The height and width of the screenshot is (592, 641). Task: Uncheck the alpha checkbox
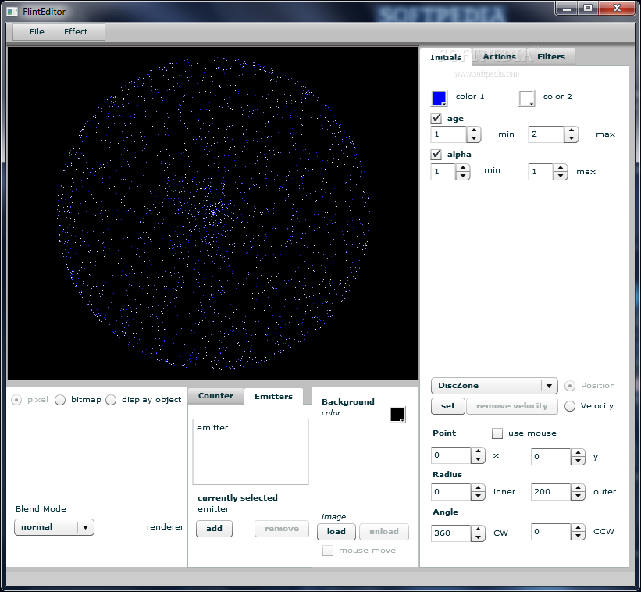(436, 154)
